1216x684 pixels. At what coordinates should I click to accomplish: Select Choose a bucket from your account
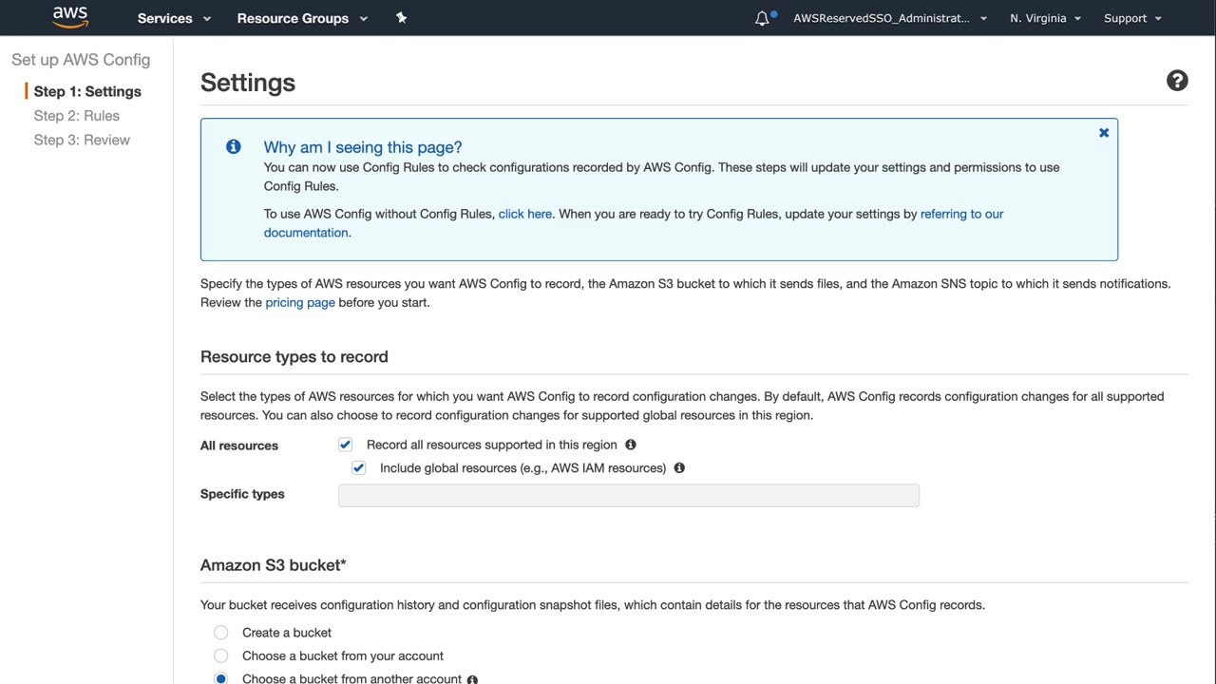(x=221, y=655)
